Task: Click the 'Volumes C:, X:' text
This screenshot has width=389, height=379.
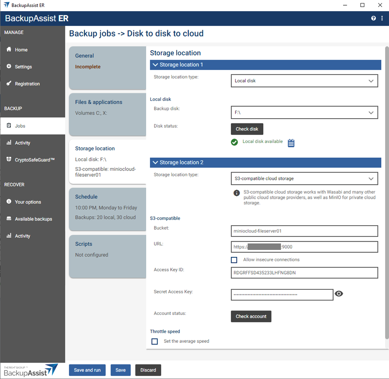Action: [91, 113]
